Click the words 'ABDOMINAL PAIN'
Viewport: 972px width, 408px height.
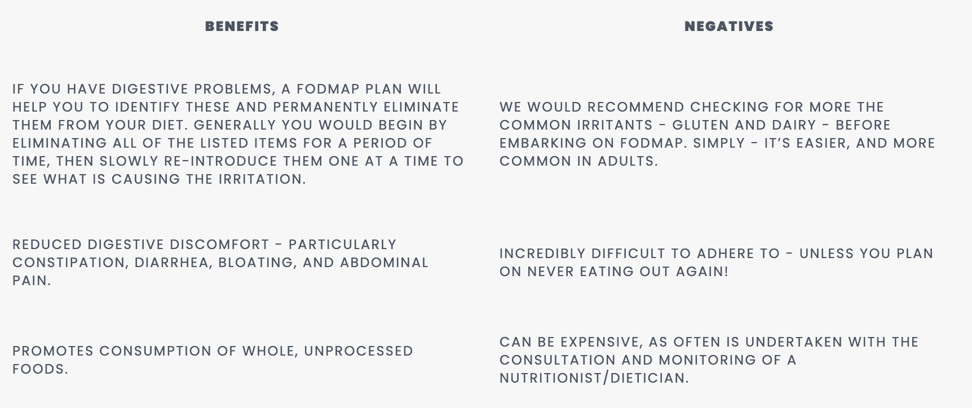tap(383, 263)
